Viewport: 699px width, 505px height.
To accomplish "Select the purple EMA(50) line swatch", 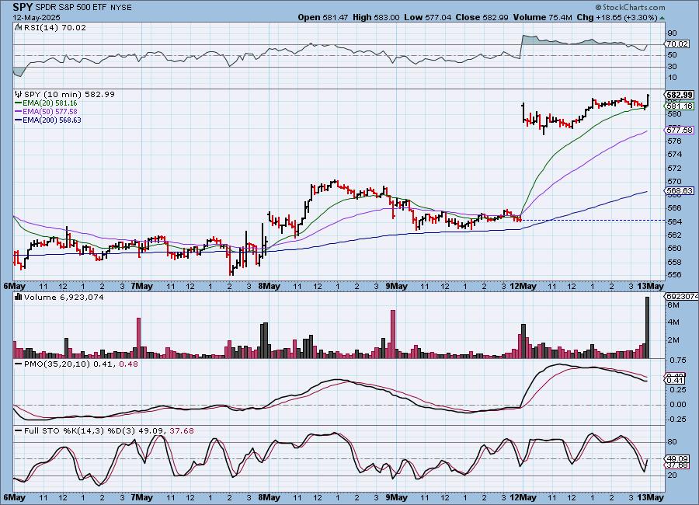I will coord(19,112).
